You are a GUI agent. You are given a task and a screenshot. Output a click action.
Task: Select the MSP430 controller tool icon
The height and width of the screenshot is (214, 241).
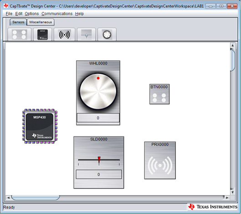click(x=42, y=35)
